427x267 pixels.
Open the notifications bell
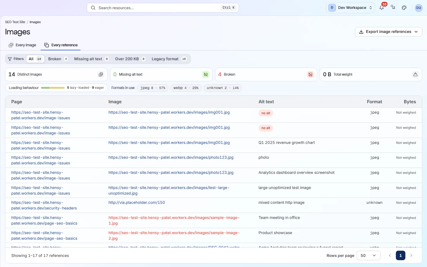pyautogui.click(x=382, y=8)
